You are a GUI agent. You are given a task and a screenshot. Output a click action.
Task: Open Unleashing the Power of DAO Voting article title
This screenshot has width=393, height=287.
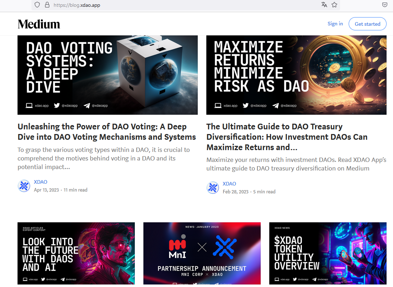click(107, 132)
